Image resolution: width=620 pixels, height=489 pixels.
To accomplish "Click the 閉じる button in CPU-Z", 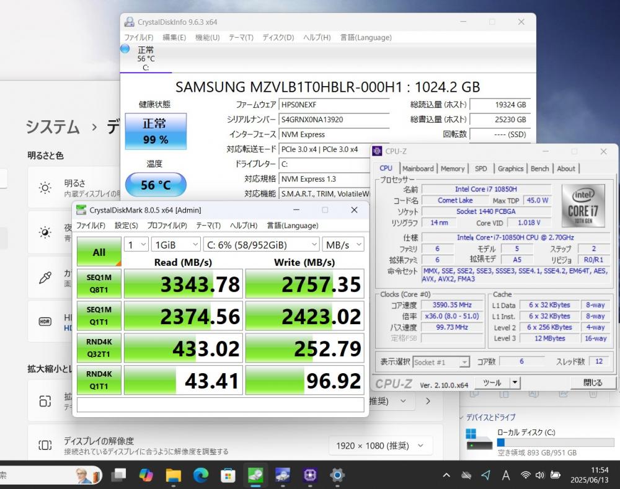I will click(593, 382).
